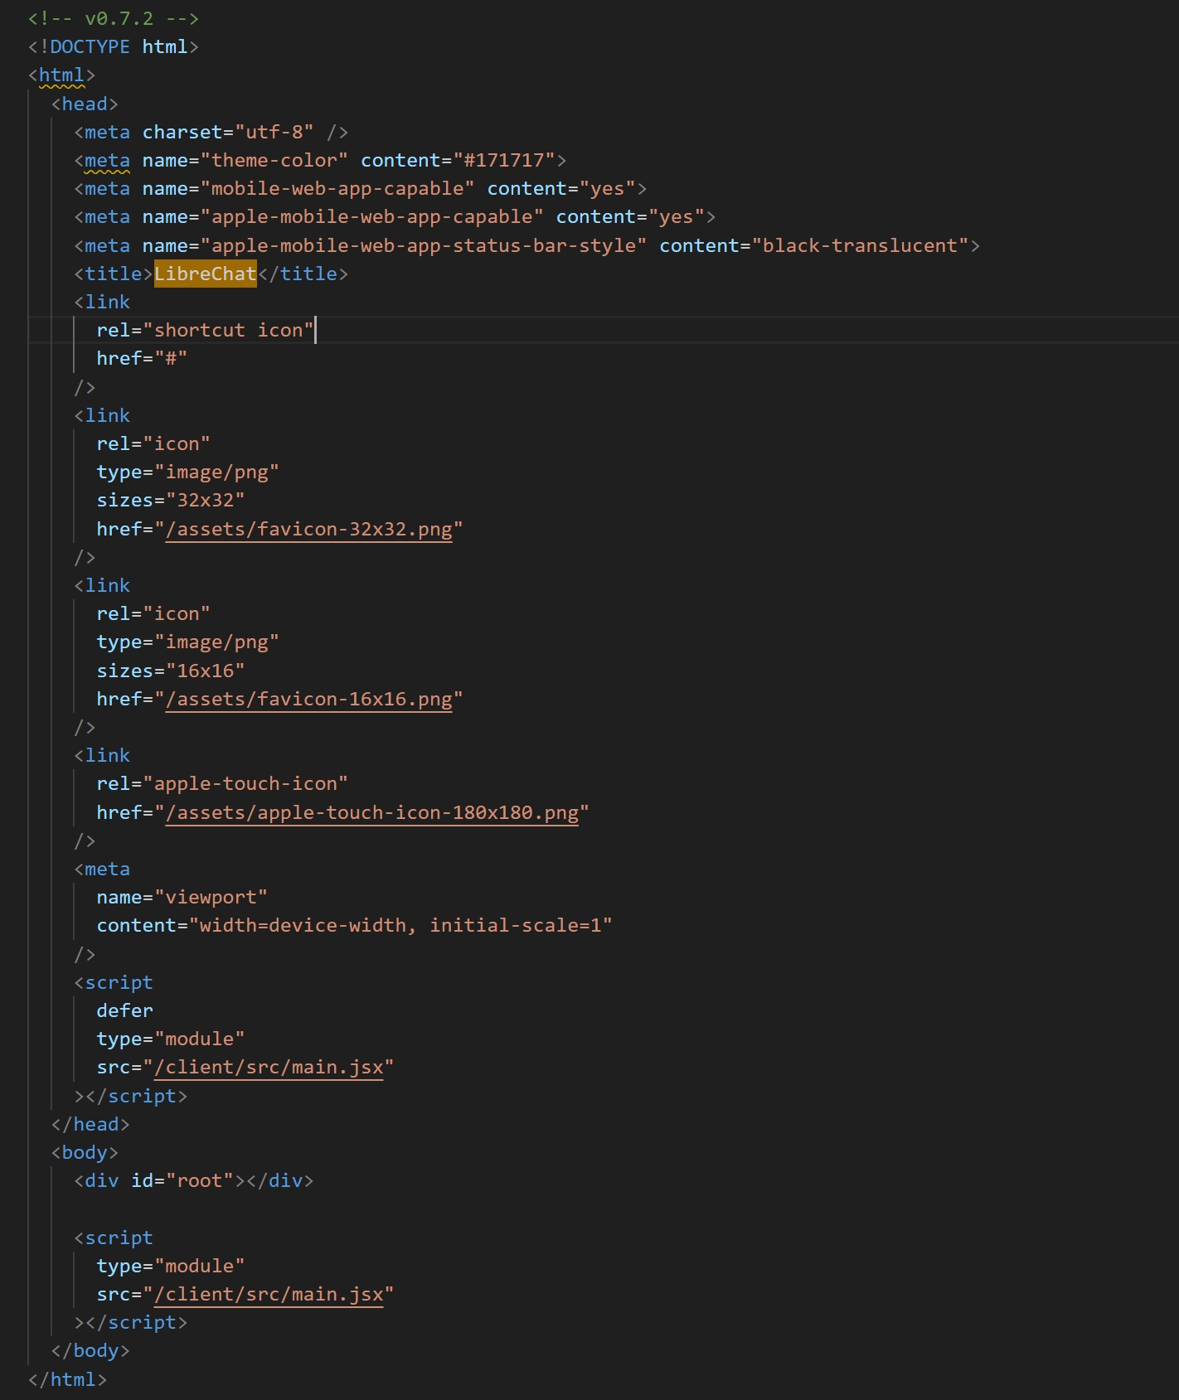Follow main.jsx link in the head script

(269, 1067)
